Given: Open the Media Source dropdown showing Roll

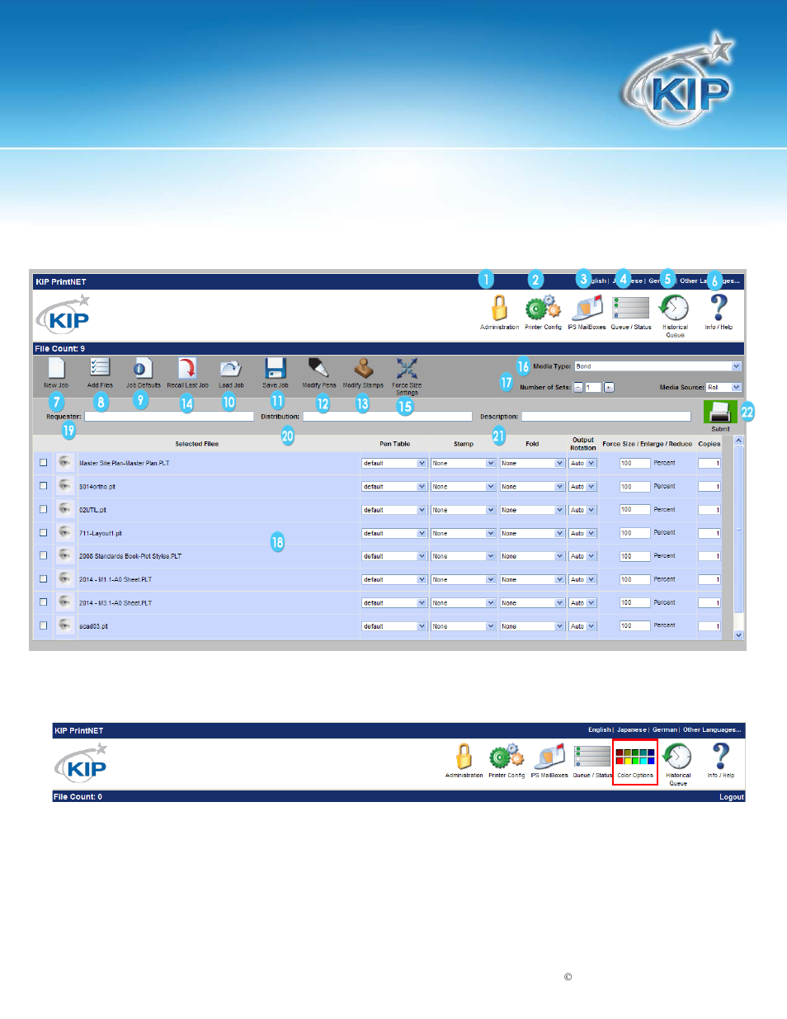Looking at the screenshot, I should [723, 387].
